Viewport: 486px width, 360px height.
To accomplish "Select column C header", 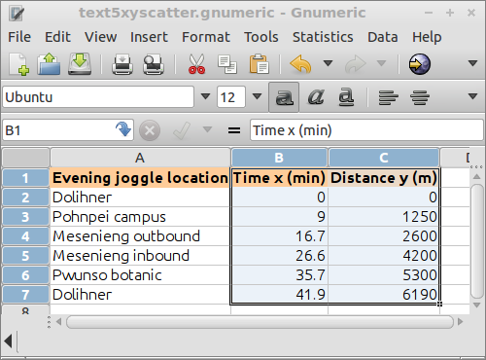I will point(384,158).
